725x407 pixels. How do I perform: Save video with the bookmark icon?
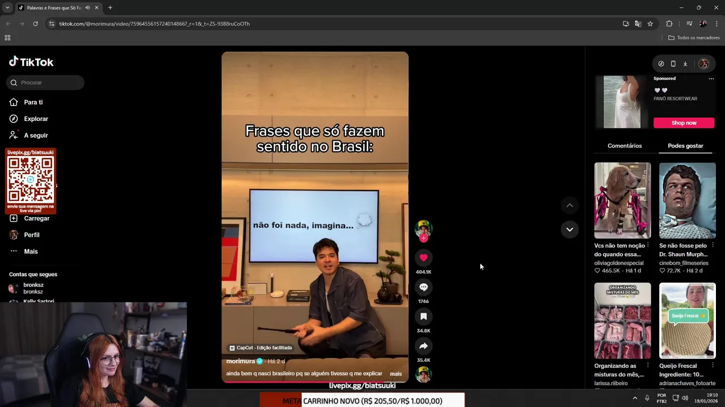point(423,317)
